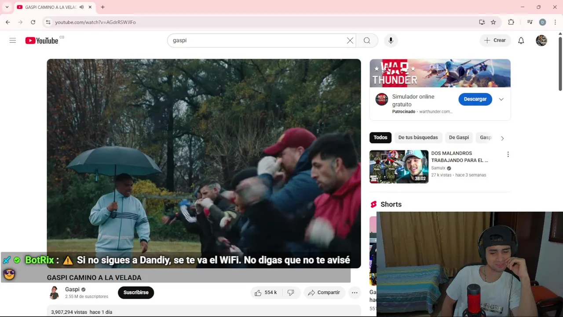Click the Compartir share button
The image size is (563, 317).
tap(324, 292)
